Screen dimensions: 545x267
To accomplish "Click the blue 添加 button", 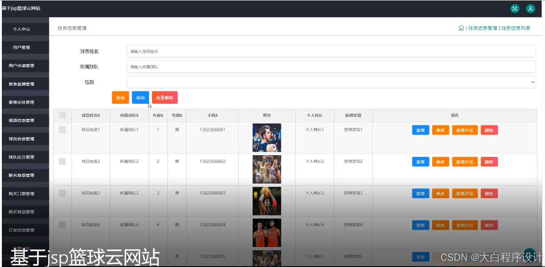I will coord(141,97).
